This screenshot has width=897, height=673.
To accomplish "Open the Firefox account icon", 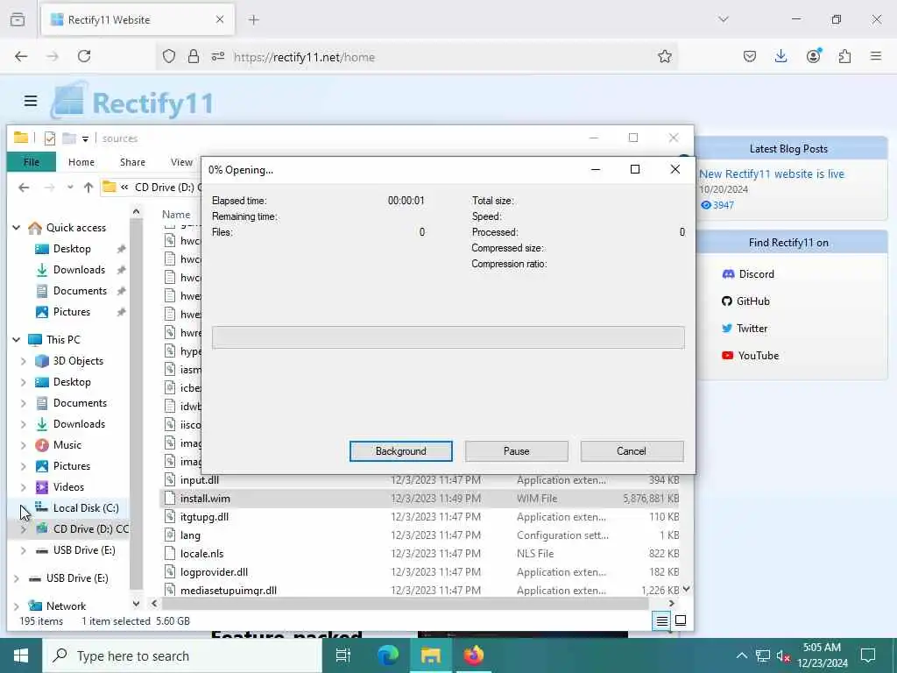I will pyautogui.click(x=814, y=56).
